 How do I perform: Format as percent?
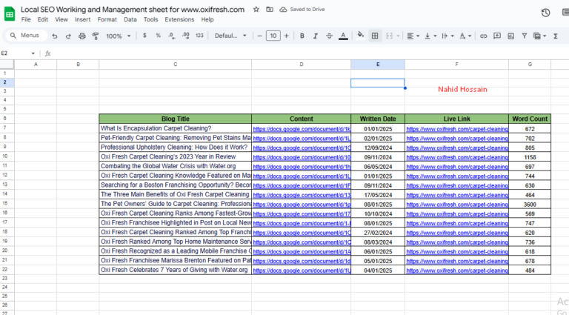click(159, 36)
